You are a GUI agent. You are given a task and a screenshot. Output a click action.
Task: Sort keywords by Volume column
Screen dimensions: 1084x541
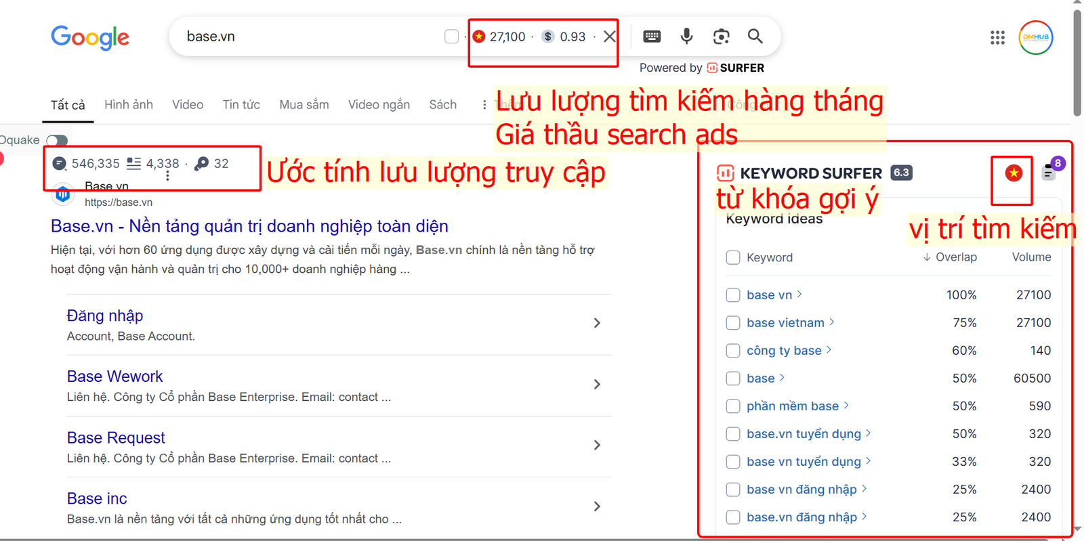1031,257
